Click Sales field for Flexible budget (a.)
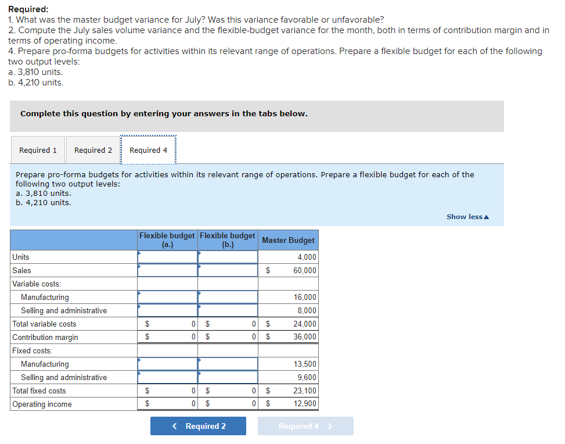Screen dimensions: 565x444 [x=168, y=270]
